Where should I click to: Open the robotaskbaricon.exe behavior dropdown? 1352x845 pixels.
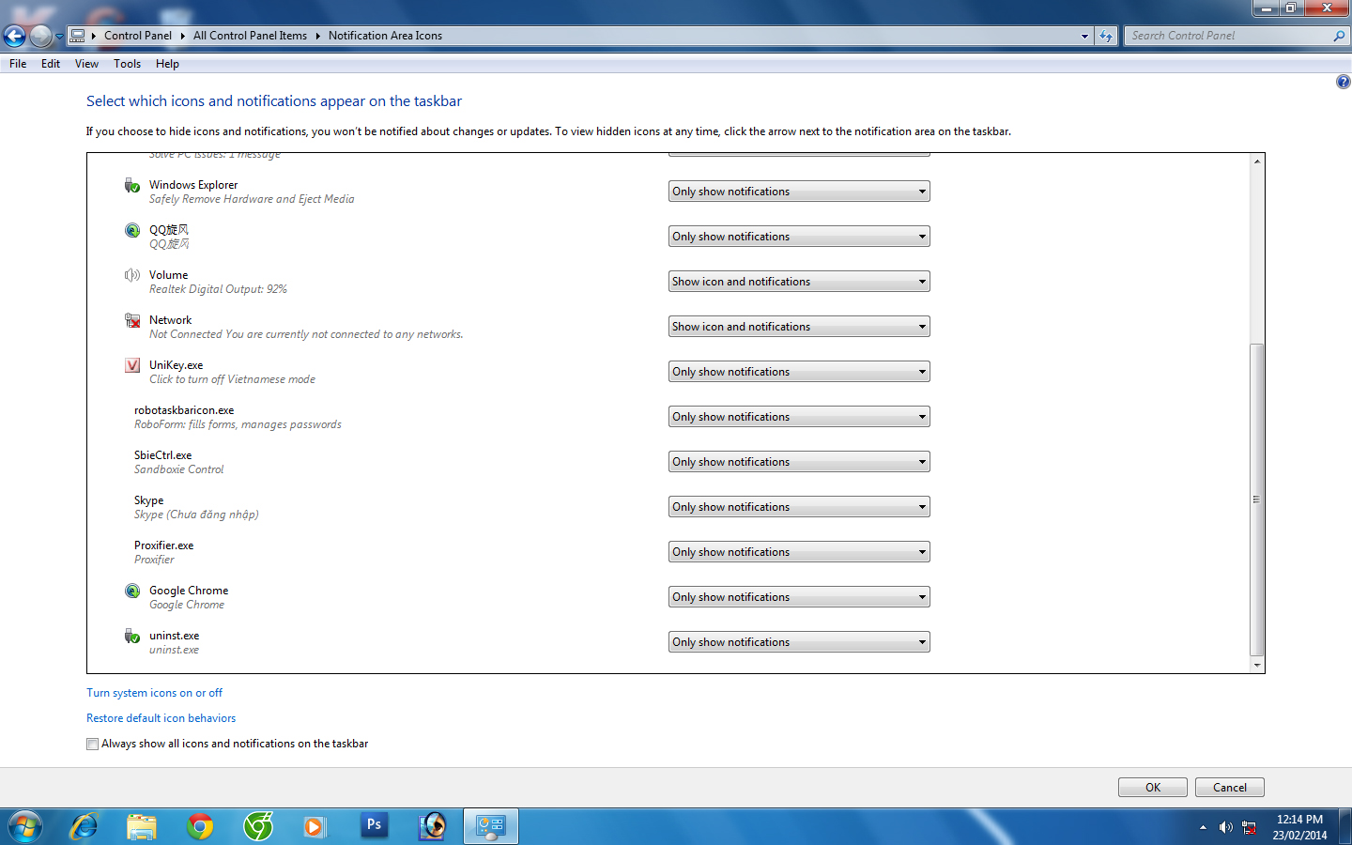tap(799, 417)
